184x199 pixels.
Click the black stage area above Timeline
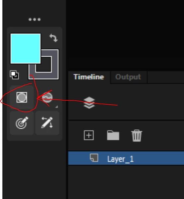[x=125, y=35]
